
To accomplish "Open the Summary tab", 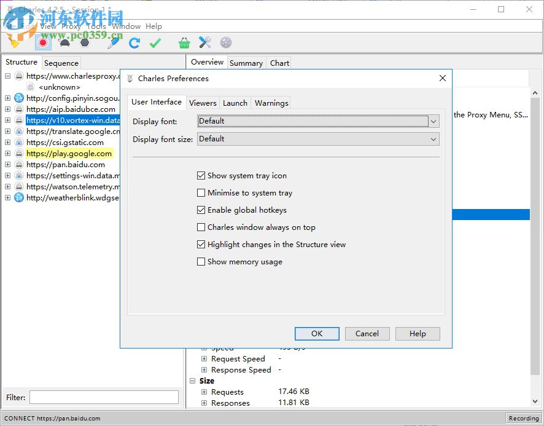I will (x=246, y=63).
